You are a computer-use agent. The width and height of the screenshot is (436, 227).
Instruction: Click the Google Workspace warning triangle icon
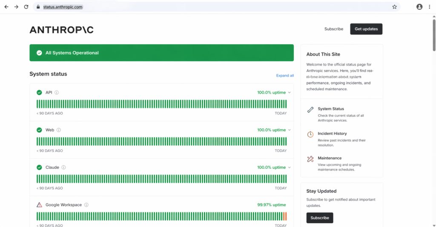(39, 205)
